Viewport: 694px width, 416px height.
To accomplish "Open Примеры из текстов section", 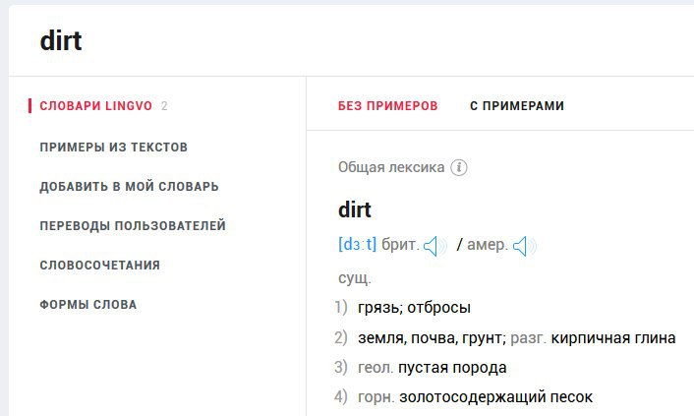I will tap(114, 148).
